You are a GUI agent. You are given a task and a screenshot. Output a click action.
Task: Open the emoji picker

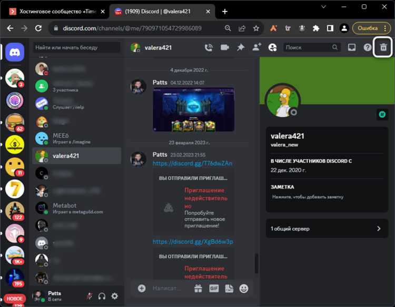tap(244, 288)
